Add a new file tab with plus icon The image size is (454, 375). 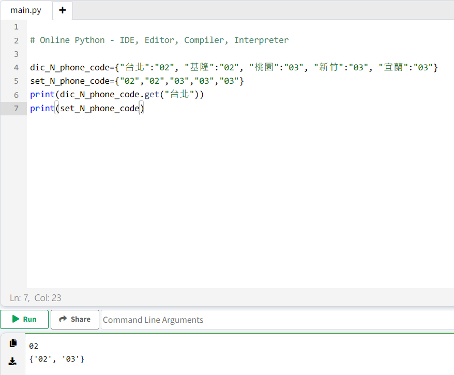62,10
